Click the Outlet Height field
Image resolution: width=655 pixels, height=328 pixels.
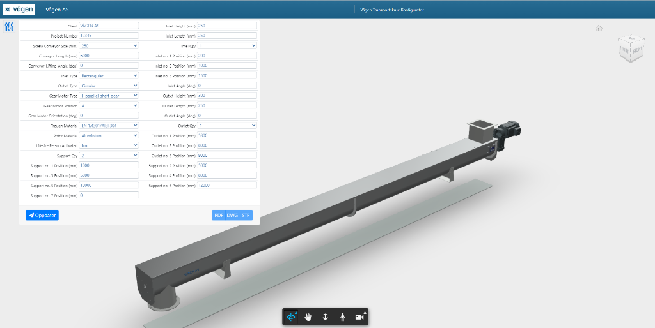point(227,96)
